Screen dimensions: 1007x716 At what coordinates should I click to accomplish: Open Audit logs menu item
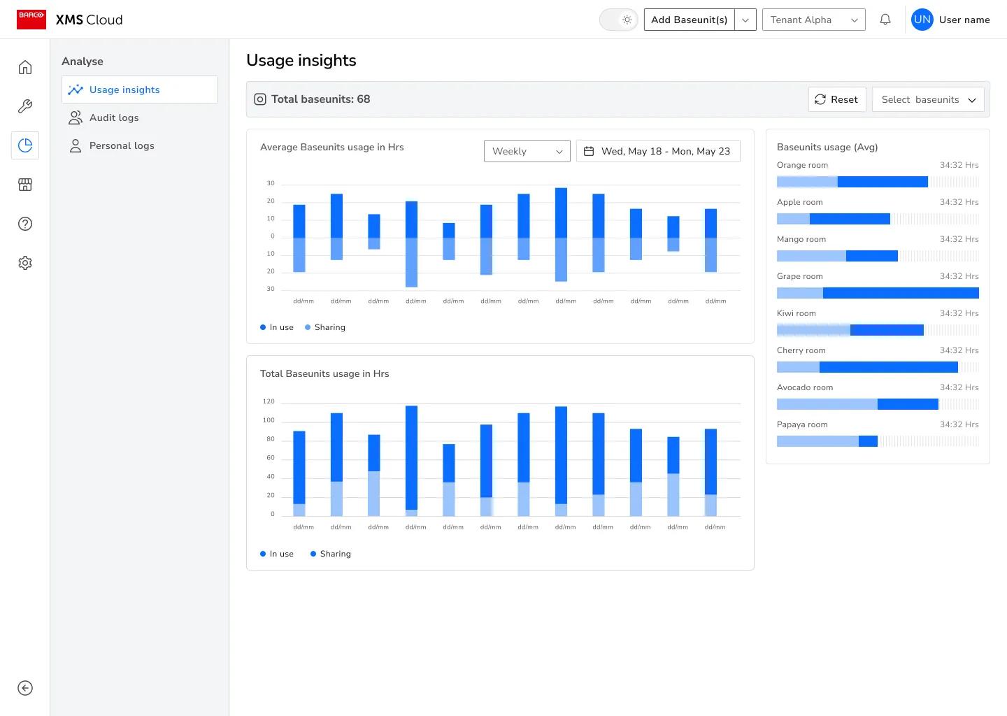tap(114, 117)
